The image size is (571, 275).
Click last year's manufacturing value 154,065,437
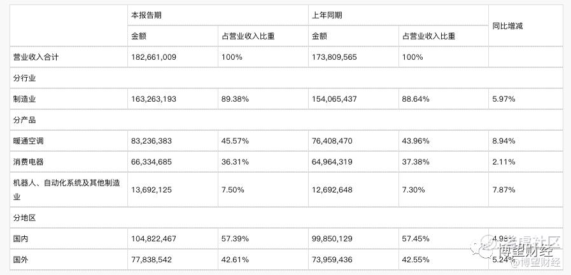(x=334, y=99)
